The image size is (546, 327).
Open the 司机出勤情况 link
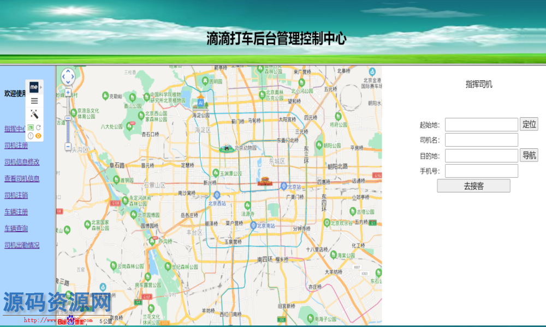pyautogui.click(x=22, y=245)
